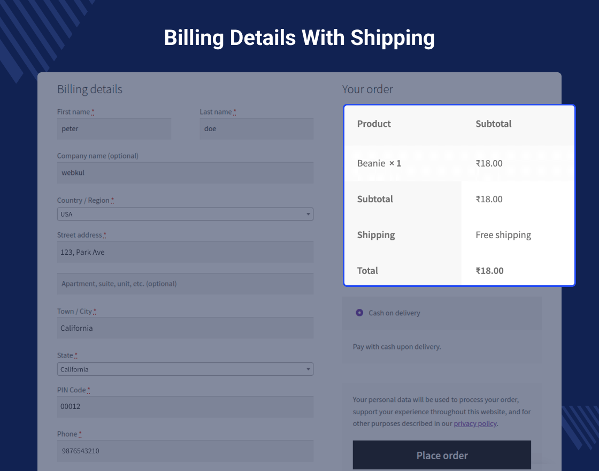Click the PIN Code input field

[185, 407]
